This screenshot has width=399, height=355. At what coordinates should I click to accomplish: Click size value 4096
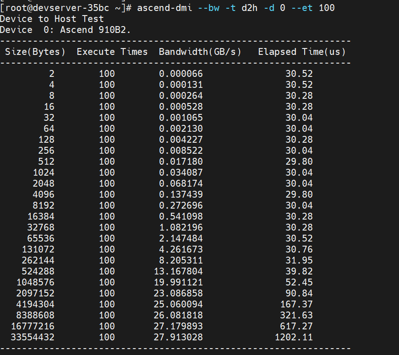point(44,194)
